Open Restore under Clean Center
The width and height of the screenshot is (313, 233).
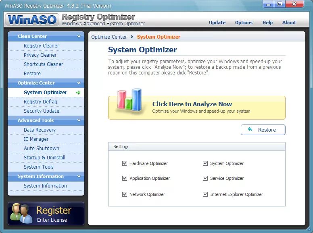(46, 74)
